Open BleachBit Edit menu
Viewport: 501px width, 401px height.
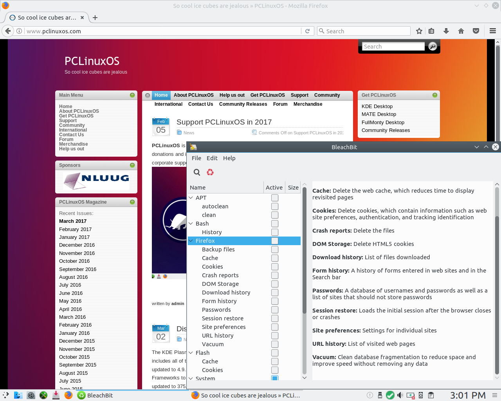(x=212, y=158)
